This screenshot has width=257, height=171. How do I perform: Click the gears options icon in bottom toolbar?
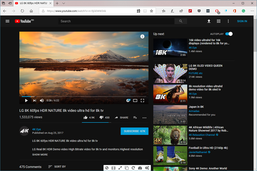tap(147, 168)
